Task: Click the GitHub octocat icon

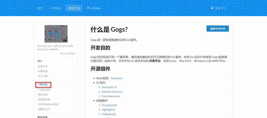Action: tap(88, 8)
